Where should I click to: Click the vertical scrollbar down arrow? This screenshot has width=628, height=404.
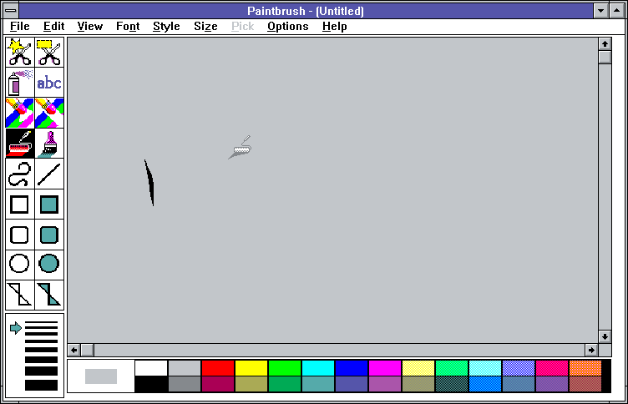(605, 336)
